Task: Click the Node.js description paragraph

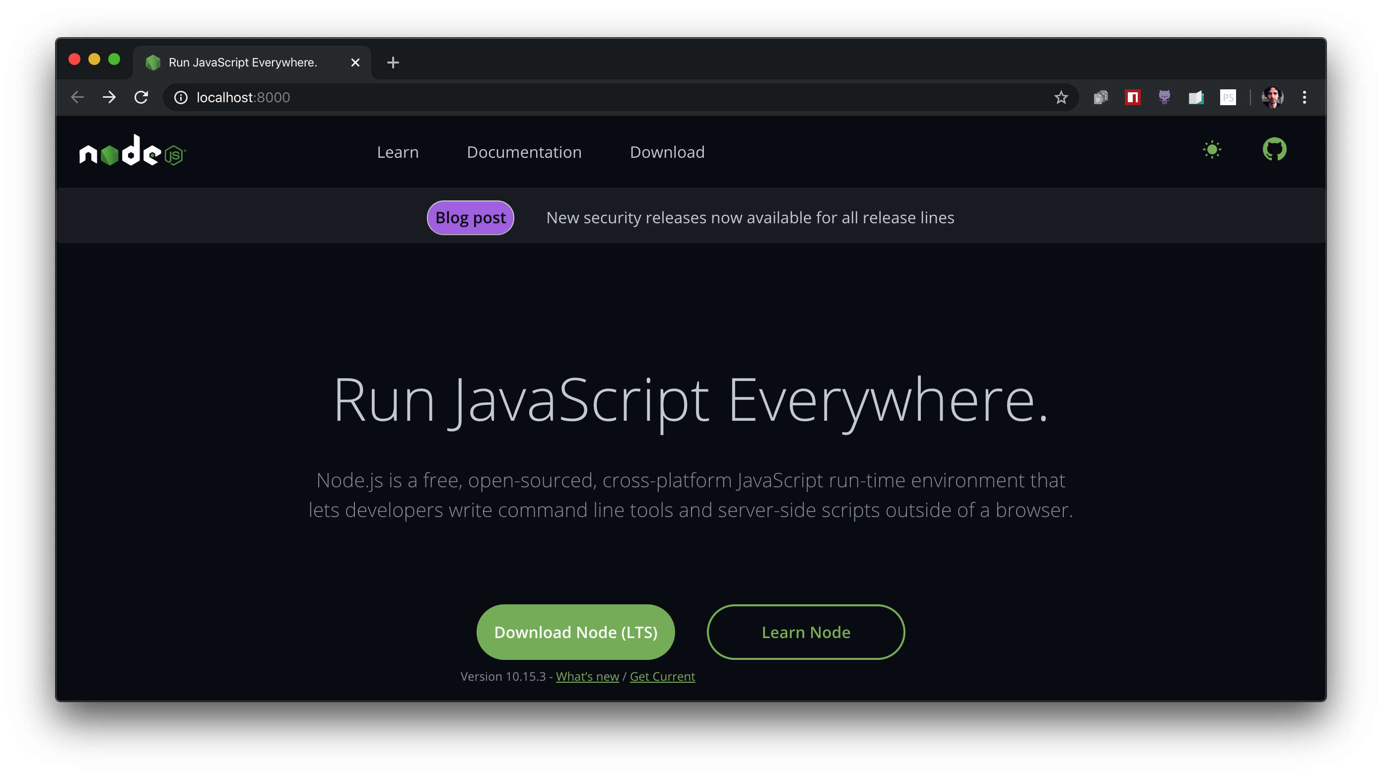Action: (691, 495)
